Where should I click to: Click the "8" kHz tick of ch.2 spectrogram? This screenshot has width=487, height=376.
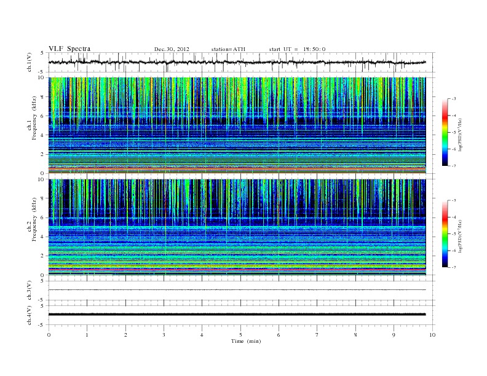pos(43,198)
